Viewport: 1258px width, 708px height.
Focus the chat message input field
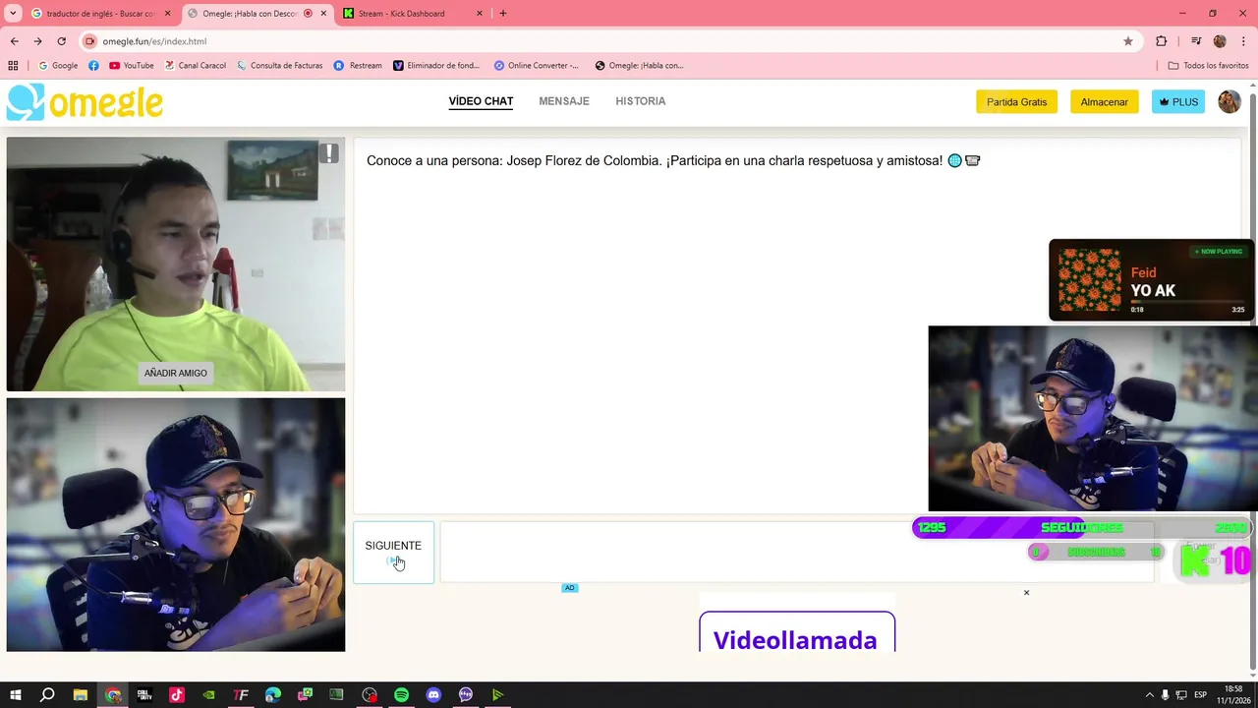[x=797, y=553]
